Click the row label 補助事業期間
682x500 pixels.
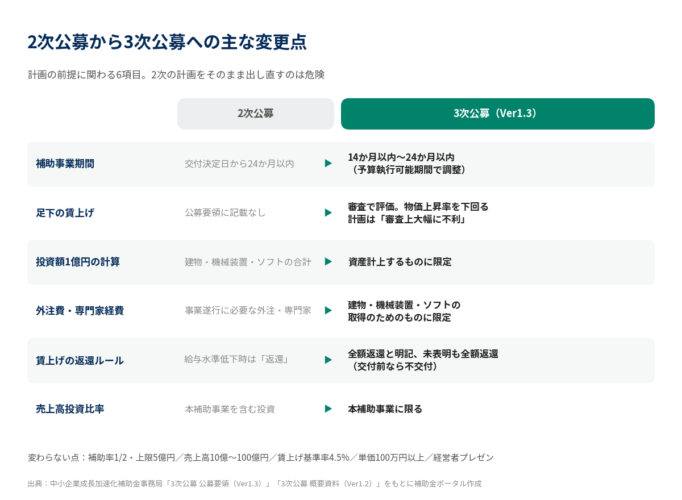point(65,164)
